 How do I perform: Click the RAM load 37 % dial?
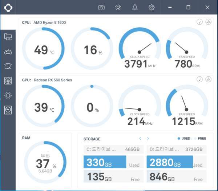pos(45,162)
